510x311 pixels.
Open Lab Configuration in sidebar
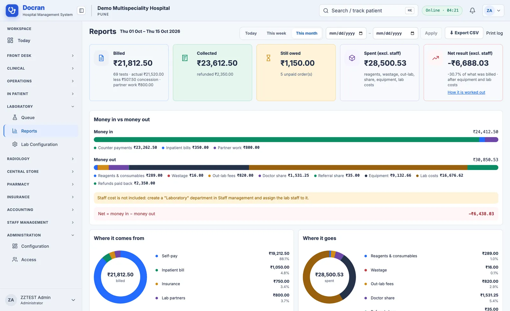(x=41, y=144)
